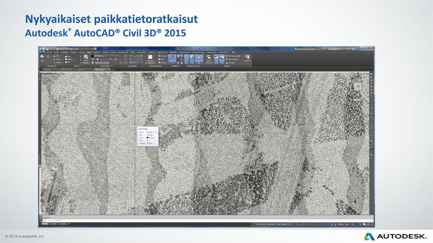Choose the Extents zoom tool
Image resolution: width=433 pixels, height=243 pixels.
coord(57,63)
